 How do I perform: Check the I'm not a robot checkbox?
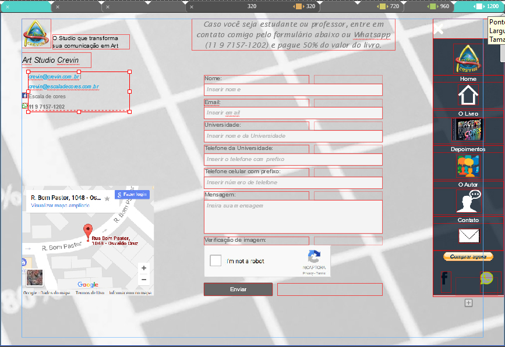click(x=216, y=260)
